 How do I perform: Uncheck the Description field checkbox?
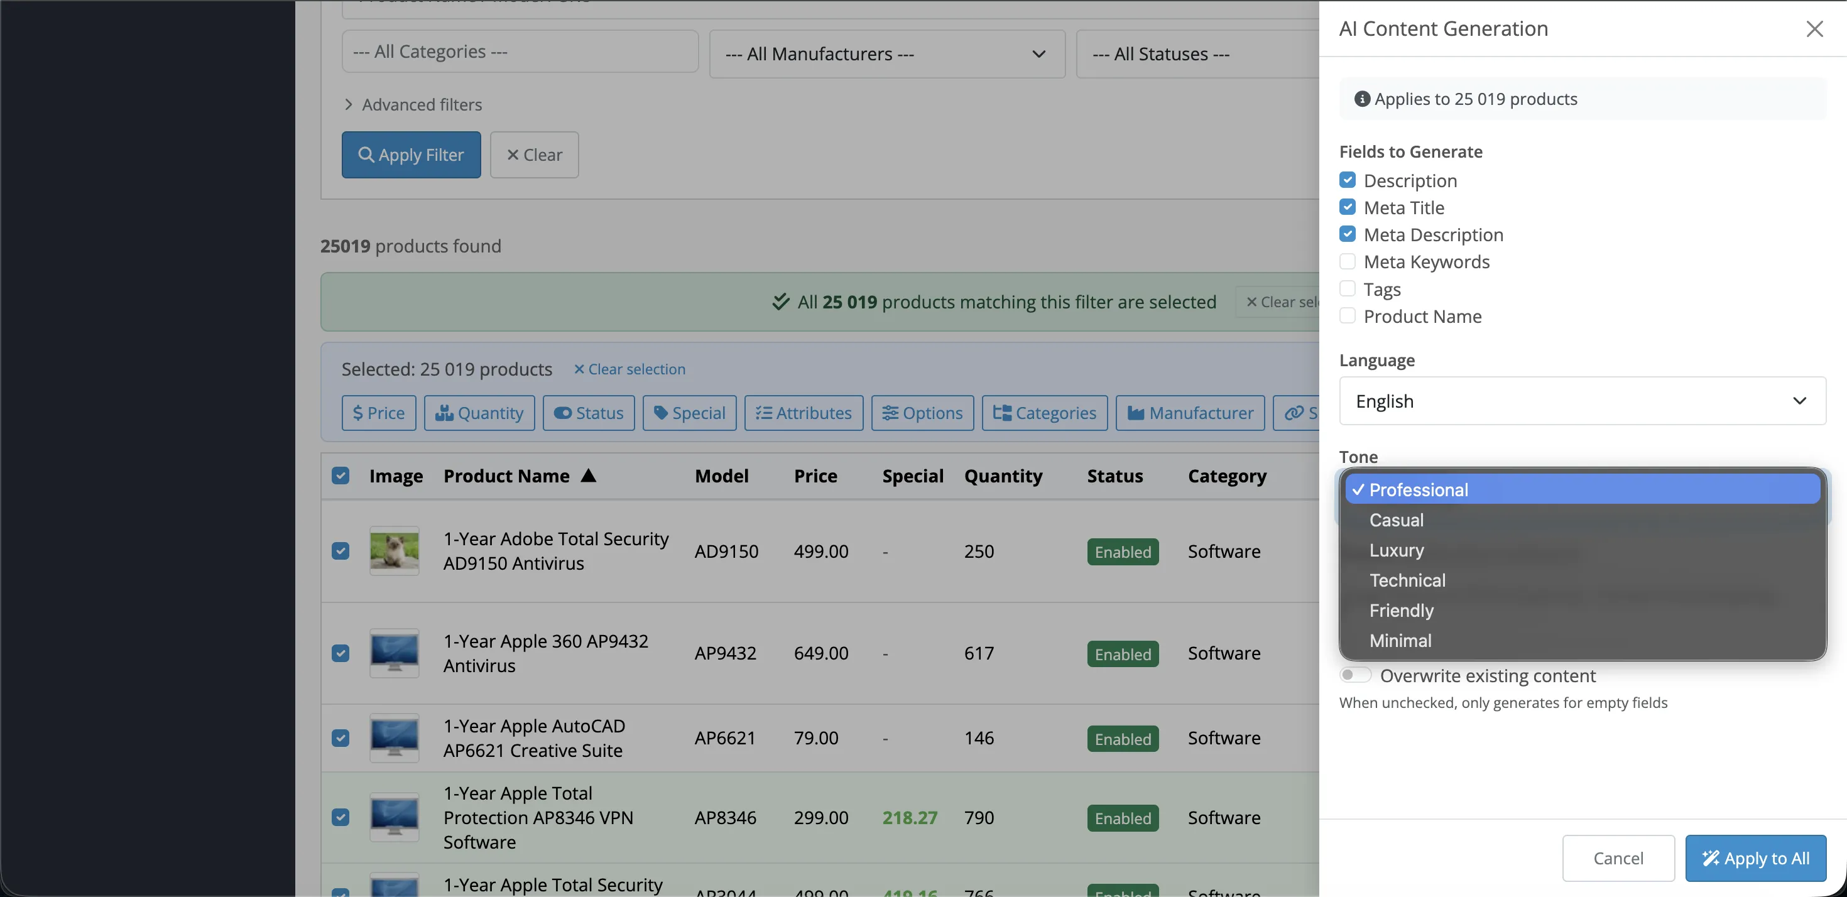click(1348, 180)
